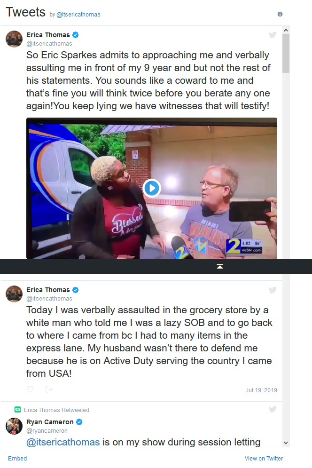Open View on Twitter link
The width and height of the screenshot is (312, 468).
[x=264, y=458]
